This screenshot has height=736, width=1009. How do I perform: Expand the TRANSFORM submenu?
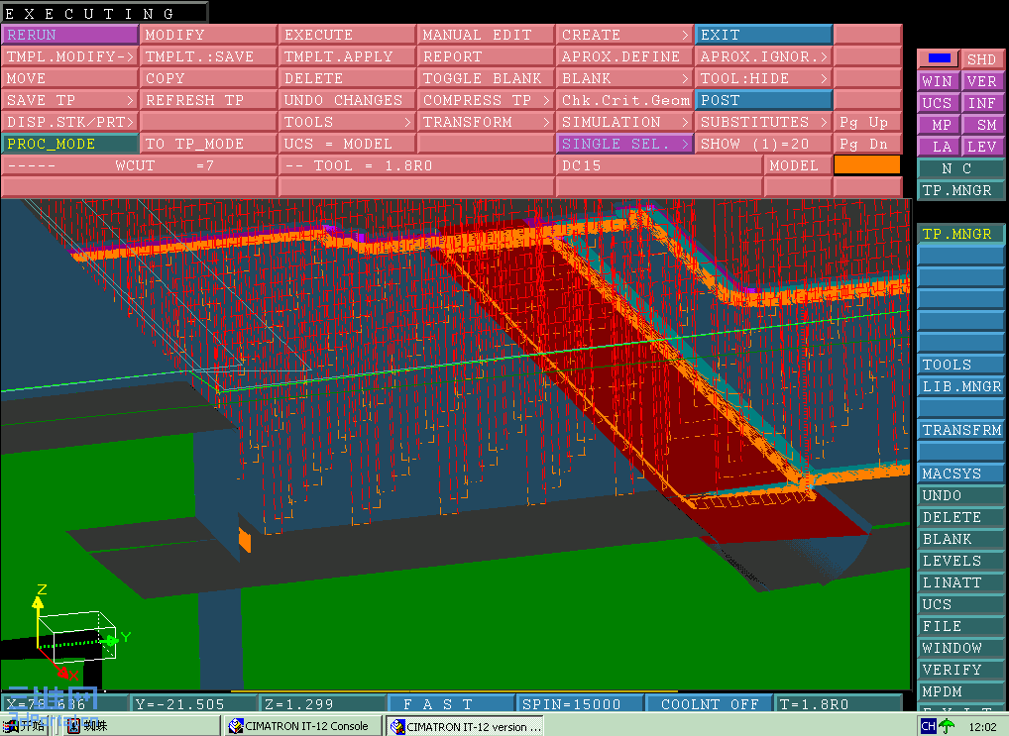click(x=486, y=122)
